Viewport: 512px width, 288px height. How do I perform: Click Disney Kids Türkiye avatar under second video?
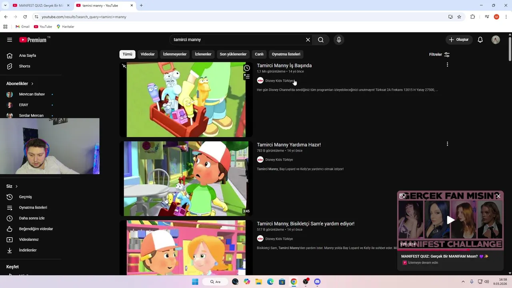tap(260, 160)
